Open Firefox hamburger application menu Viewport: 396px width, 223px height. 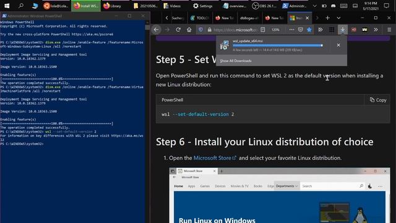point(389,30)
